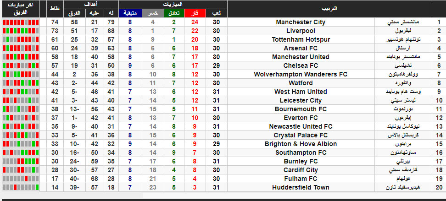Click the Arsenal FC team name
This screenshot has height=201, width=446.
tap(301, 48)
